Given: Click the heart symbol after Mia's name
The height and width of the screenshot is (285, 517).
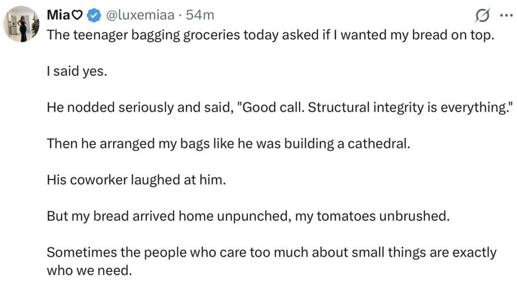Looking at the screenshot, I should pyautogui.click(x=77, y=16).
